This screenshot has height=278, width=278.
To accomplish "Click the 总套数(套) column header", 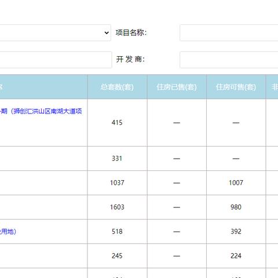I will pos(117,87).
